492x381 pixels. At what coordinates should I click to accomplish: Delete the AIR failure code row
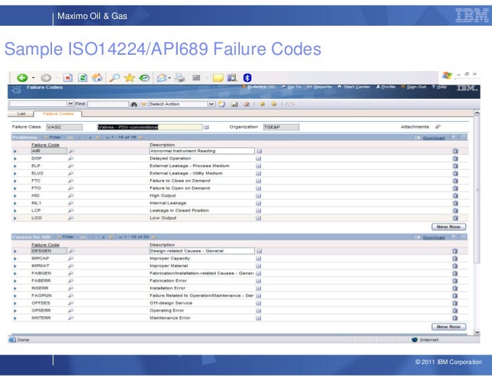tap(456, 151)
